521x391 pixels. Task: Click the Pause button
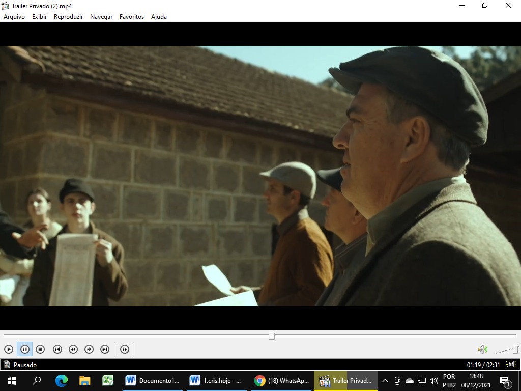tap(24, 349)
